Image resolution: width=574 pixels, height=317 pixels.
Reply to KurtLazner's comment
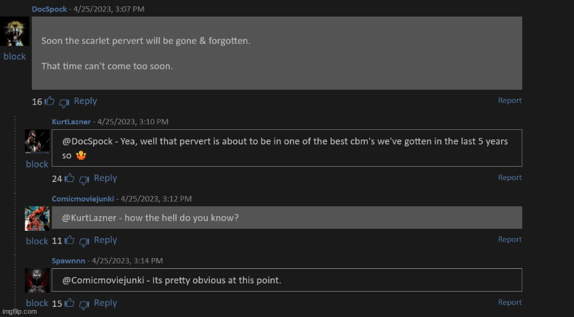[x=106, y=178]
